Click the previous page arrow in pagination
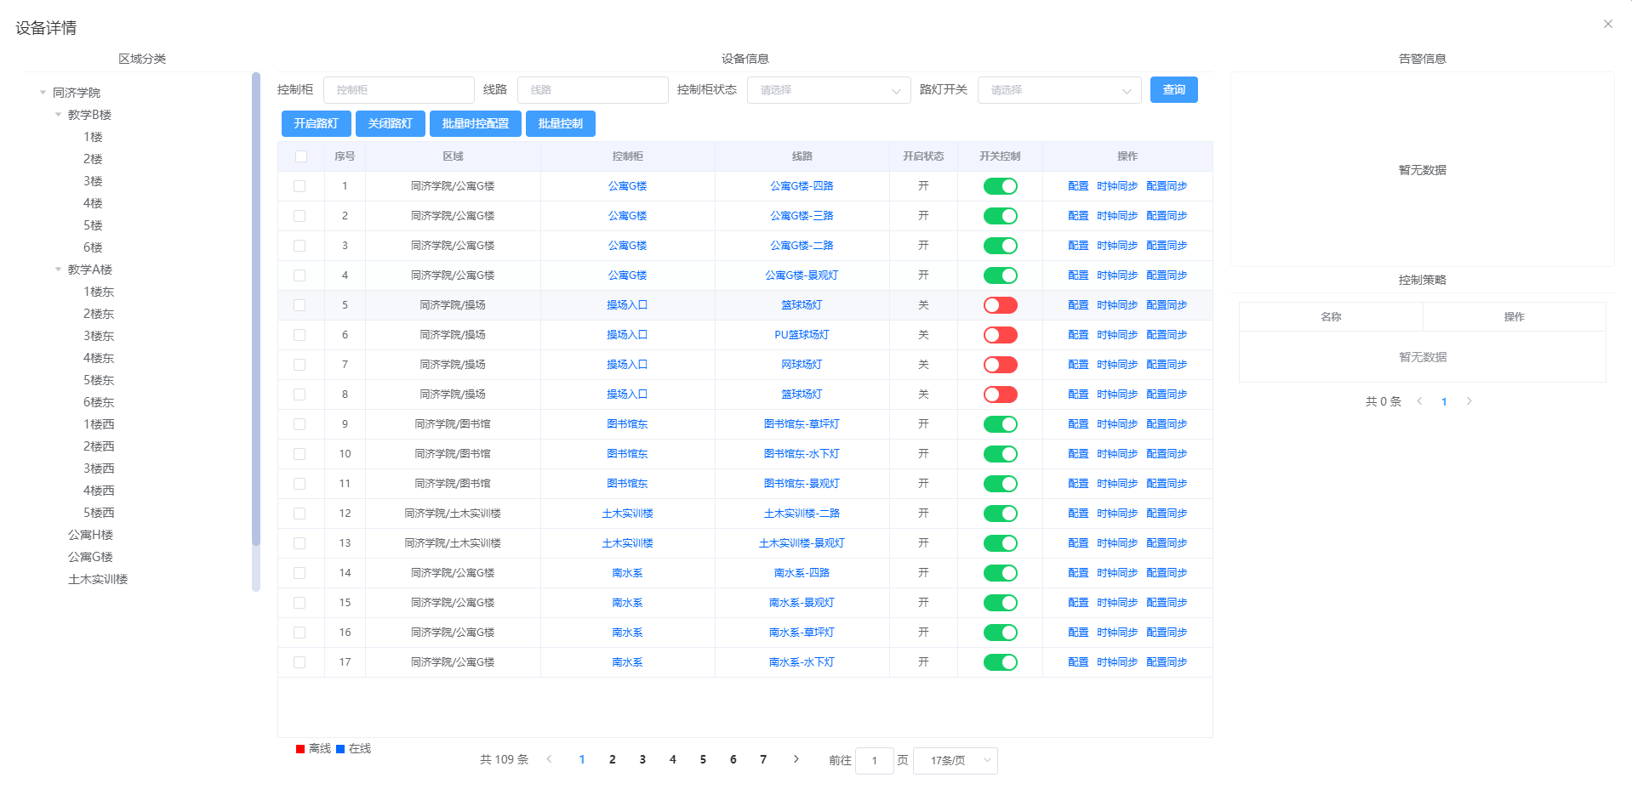1632x789 pixels. [x=550, y=759]
